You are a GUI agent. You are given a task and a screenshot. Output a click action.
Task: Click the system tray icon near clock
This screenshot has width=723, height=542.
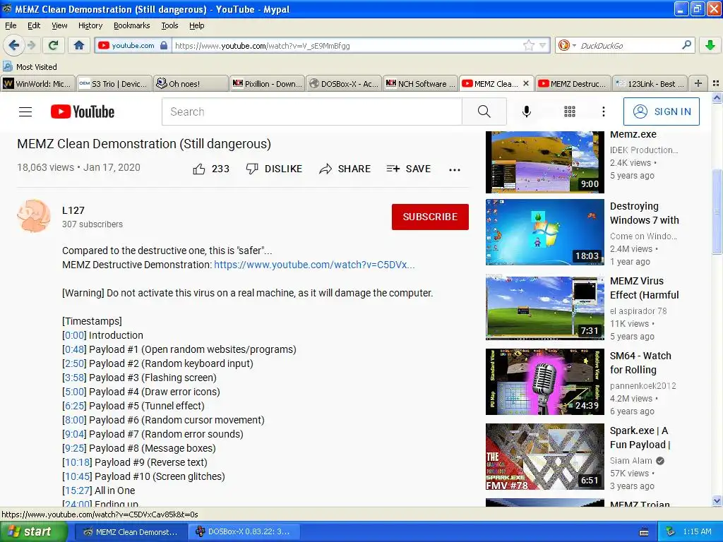point(671,531)
